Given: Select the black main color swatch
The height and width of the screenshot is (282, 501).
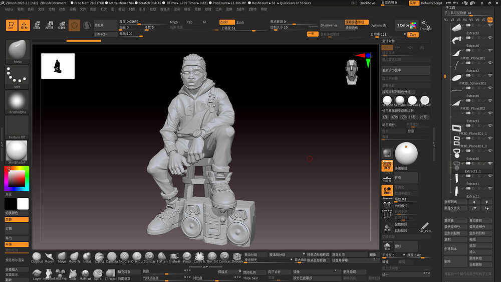Looking at the screenshot, I should [x=11, y=204].
